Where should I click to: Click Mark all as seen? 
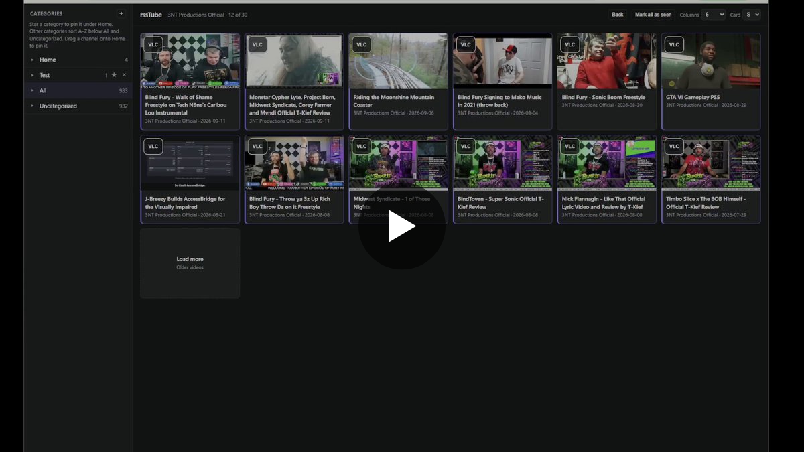653,14
